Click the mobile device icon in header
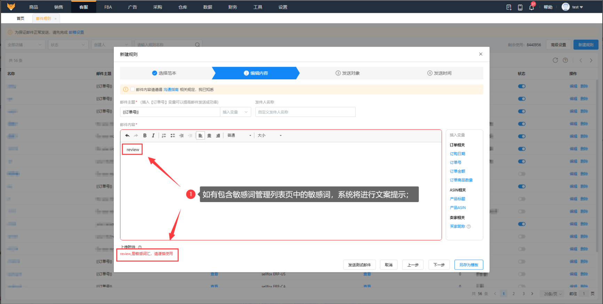 520,7
